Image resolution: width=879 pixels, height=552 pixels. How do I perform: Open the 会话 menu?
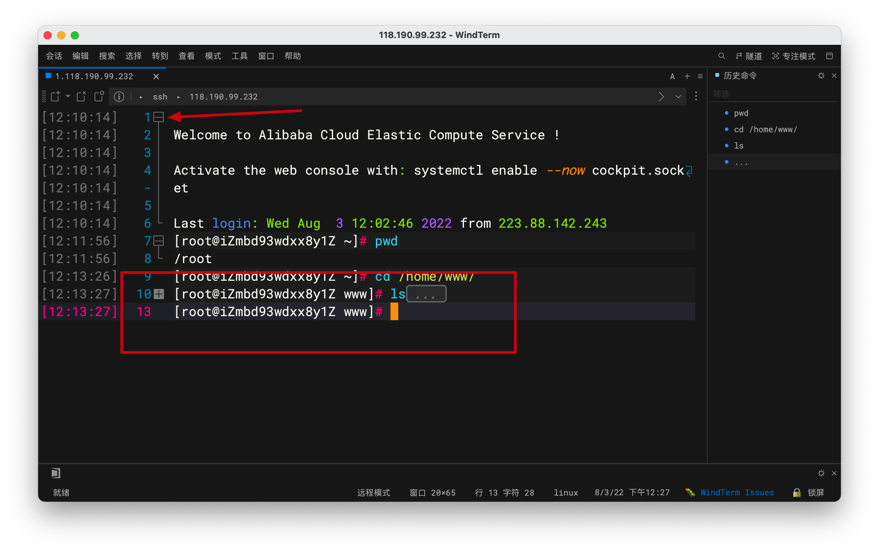click(x=54, y=56)
